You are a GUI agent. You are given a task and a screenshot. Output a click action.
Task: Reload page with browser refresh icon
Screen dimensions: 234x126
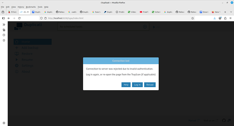click(19, 18)
